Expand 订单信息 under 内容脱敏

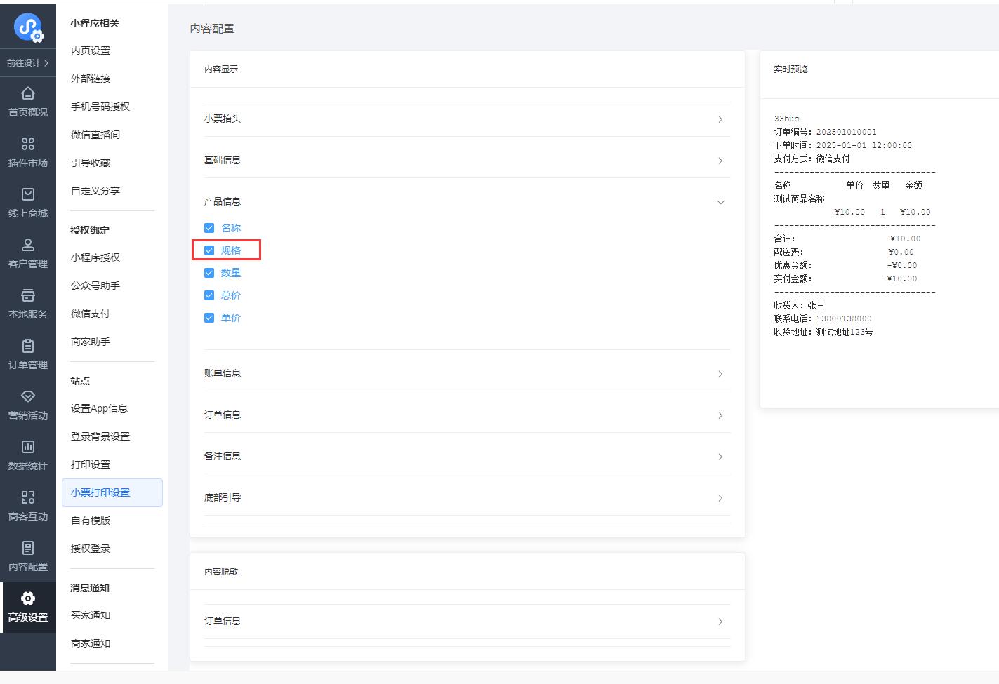[720, 622]
